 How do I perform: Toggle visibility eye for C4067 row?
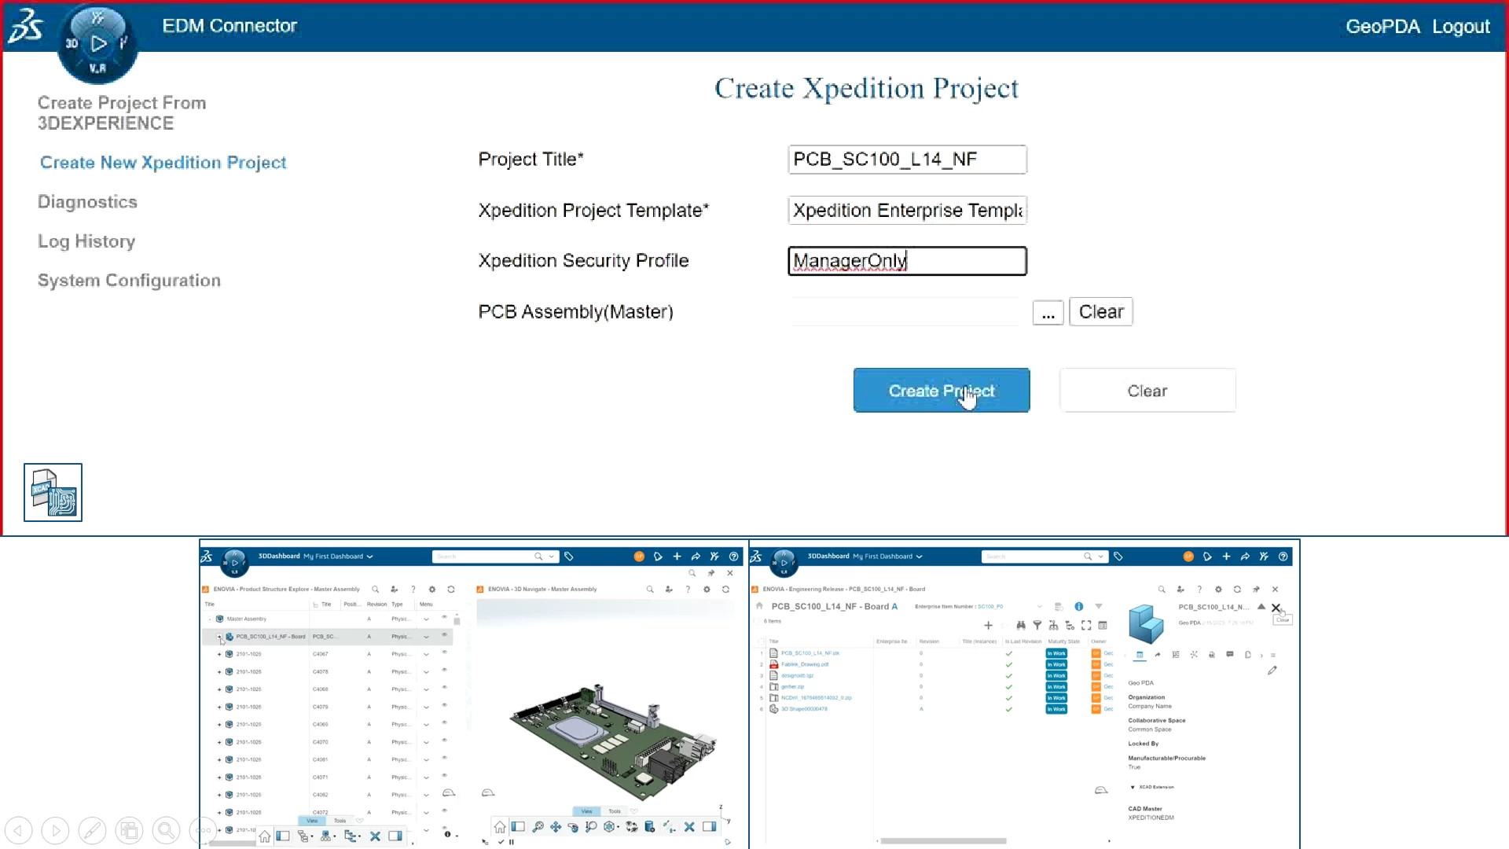coord(444,652)
